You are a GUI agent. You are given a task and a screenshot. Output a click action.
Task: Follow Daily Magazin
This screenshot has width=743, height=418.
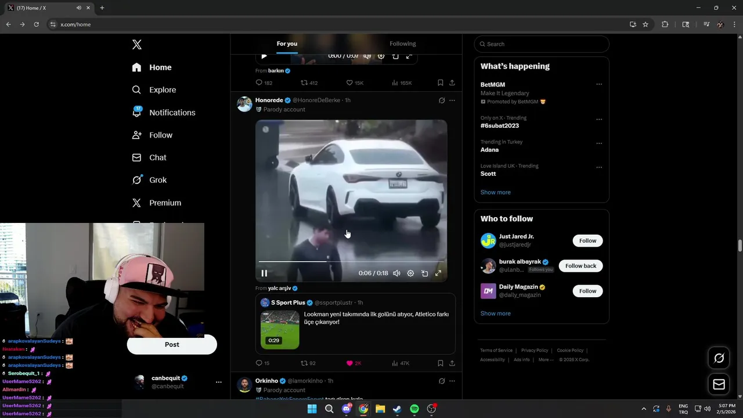587,291
